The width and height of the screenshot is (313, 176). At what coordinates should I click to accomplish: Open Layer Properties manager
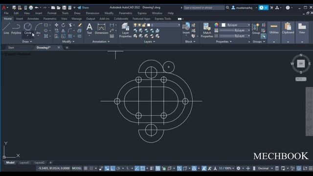pyautogui.click(x=125, y=30)
